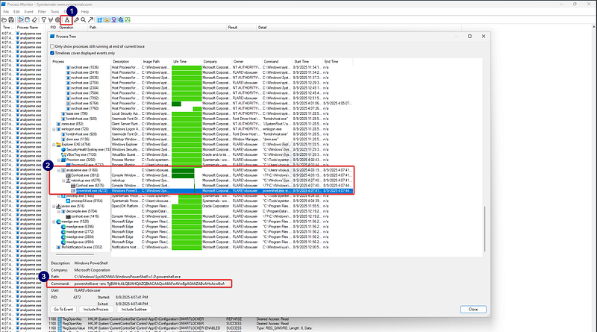Click the Life Time bar for svchost.exe (7760)
This screenshot has width=597, height=332.
tap(197, 108)
